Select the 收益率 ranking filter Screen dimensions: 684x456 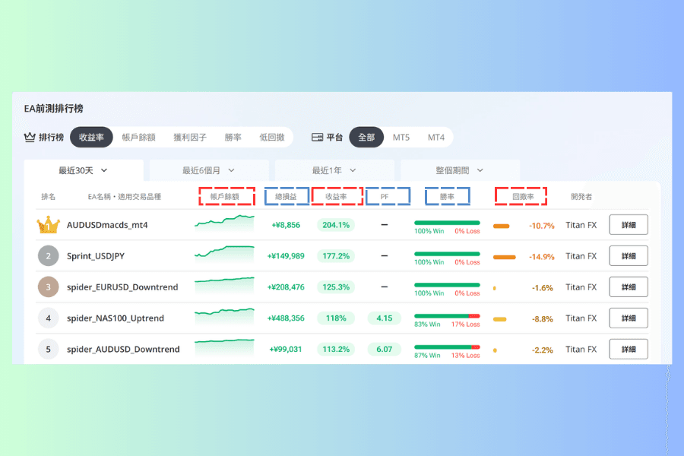point(91,137)
